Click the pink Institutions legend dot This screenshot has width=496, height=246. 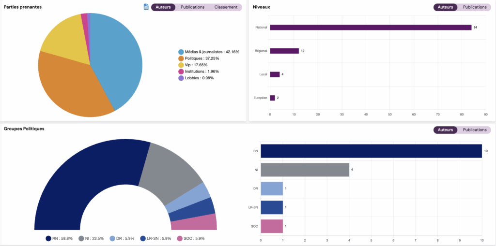(x=181, y=71)
